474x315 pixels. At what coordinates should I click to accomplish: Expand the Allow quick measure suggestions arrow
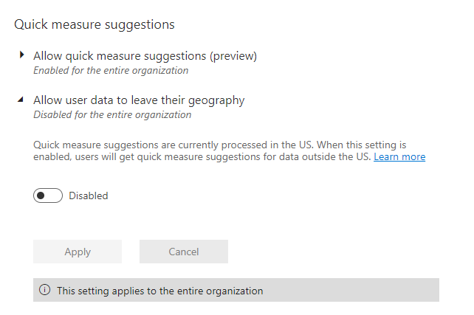click(x=21, y=55)
